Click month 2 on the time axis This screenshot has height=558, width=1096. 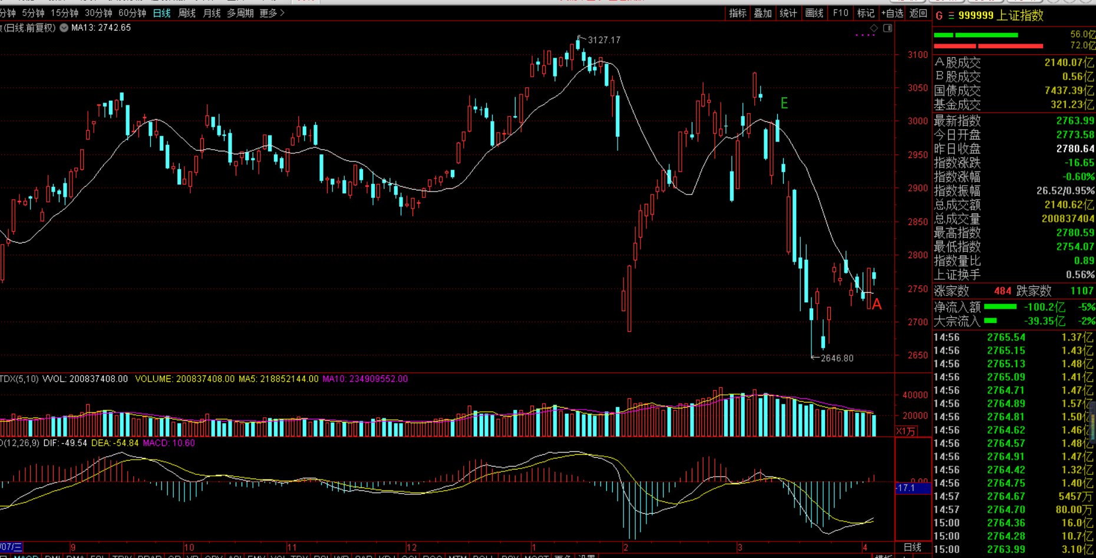[626, 547]
